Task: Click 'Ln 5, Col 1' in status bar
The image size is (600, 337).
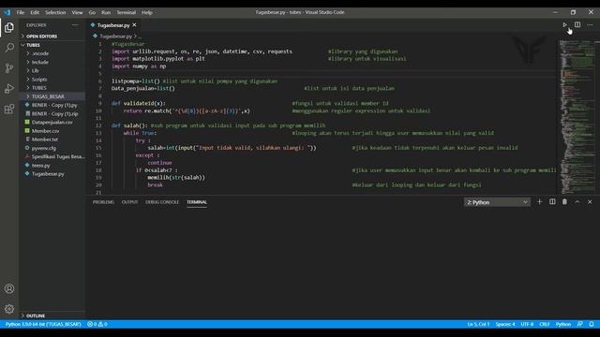Action: (478, 324)
